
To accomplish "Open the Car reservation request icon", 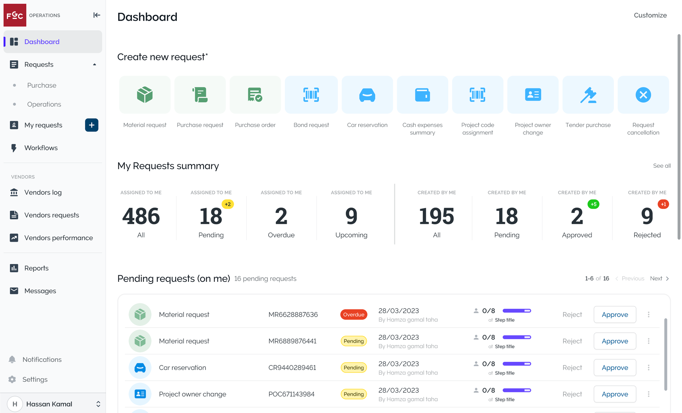I will [x=367, y=95].
